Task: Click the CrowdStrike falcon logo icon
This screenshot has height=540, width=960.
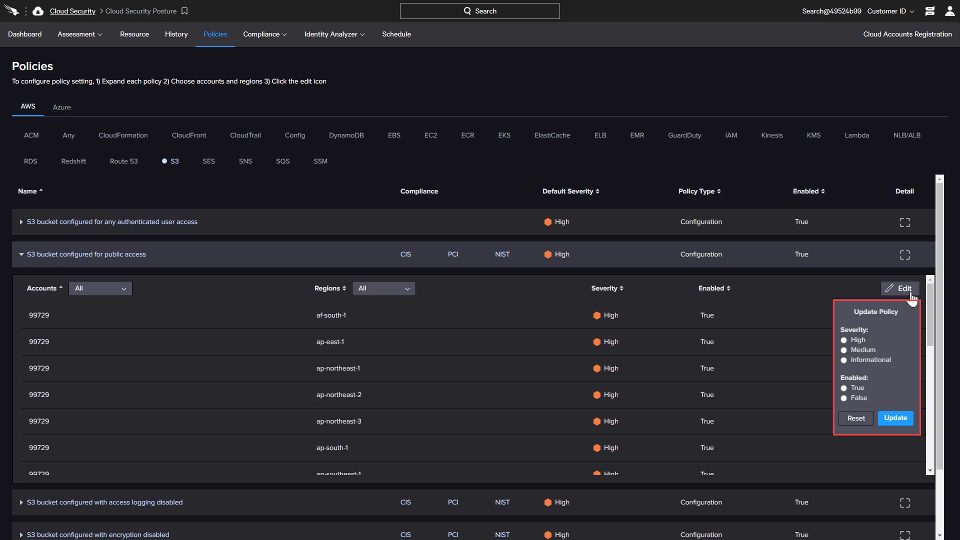Action: click(x=11, y=11)
